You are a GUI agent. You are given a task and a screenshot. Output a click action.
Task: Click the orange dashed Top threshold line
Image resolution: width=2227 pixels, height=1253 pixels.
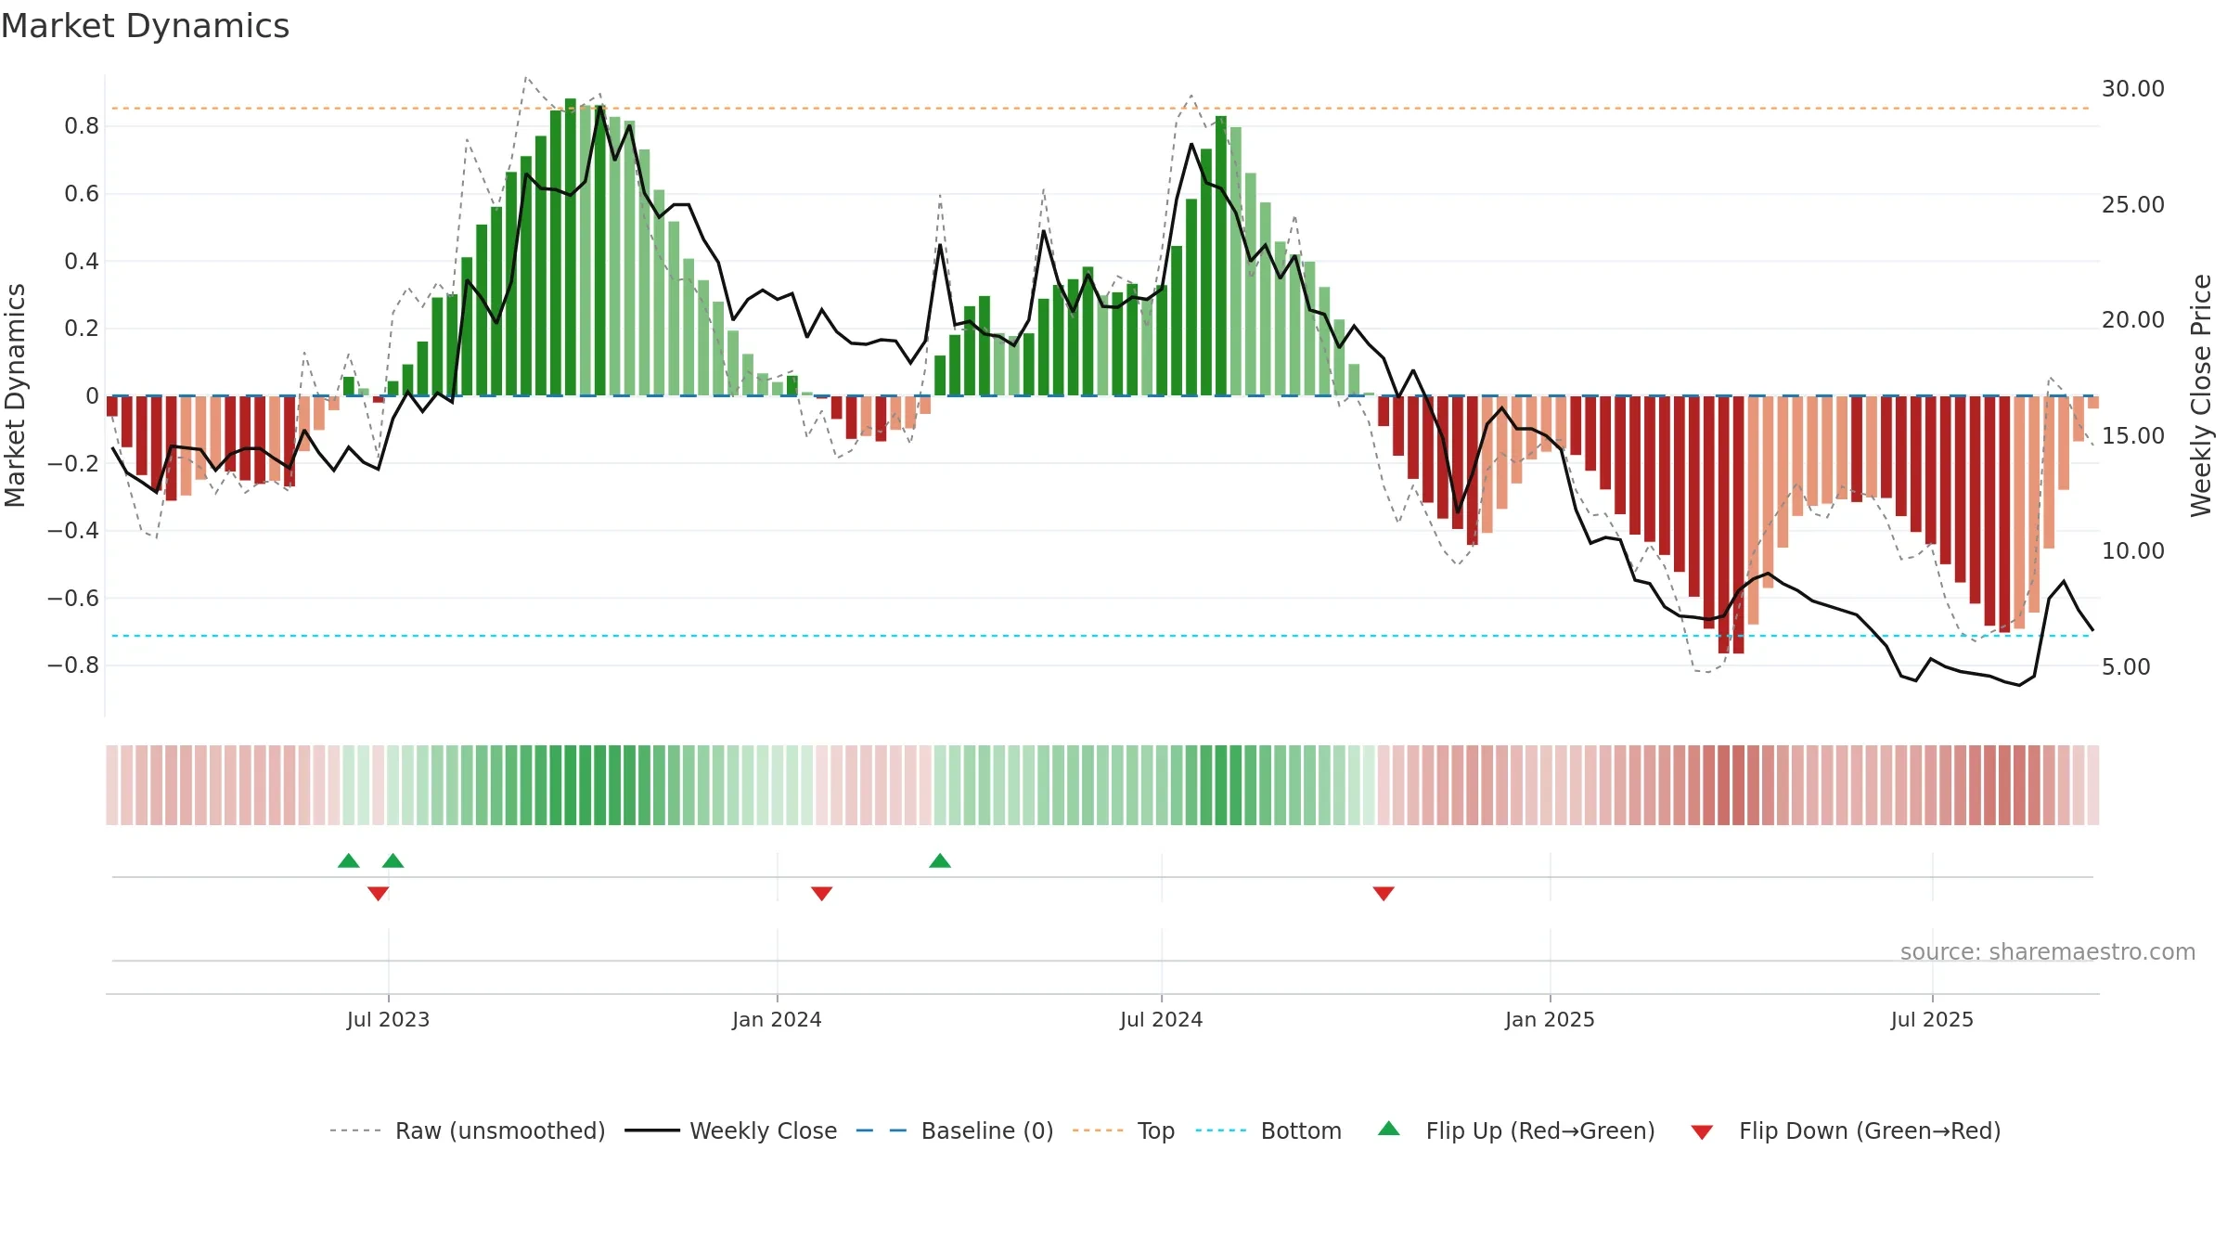coord(1101,109)
